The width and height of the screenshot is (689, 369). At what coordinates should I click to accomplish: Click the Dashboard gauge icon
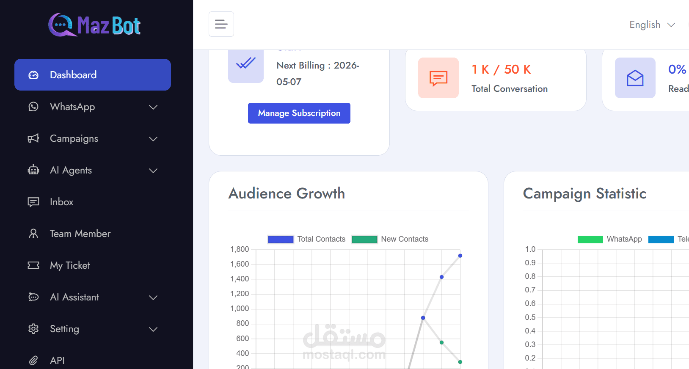[33, 75]
